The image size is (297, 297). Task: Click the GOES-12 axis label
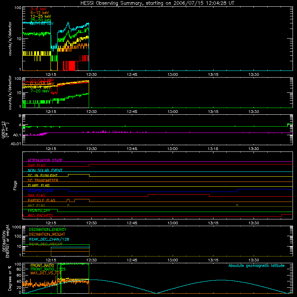tap(5, 130)
